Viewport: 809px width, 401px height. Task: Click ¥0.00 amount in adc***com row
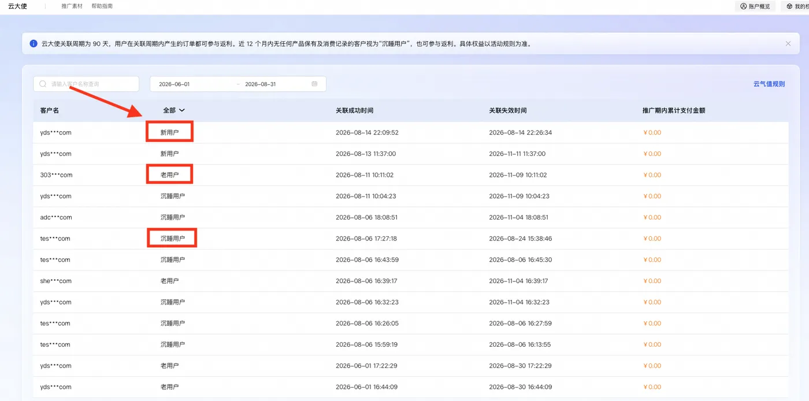(x=652, y=217)
